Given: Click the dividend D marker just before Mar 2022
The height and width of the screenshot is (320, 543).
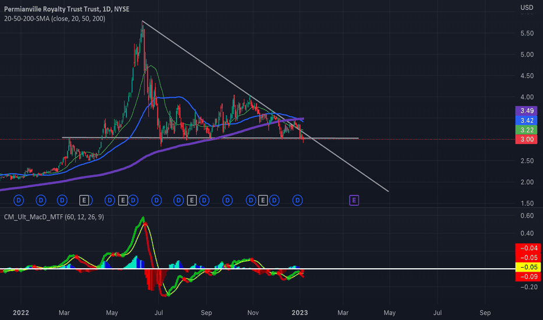Looking at the screenshot, I should (62, 200).
